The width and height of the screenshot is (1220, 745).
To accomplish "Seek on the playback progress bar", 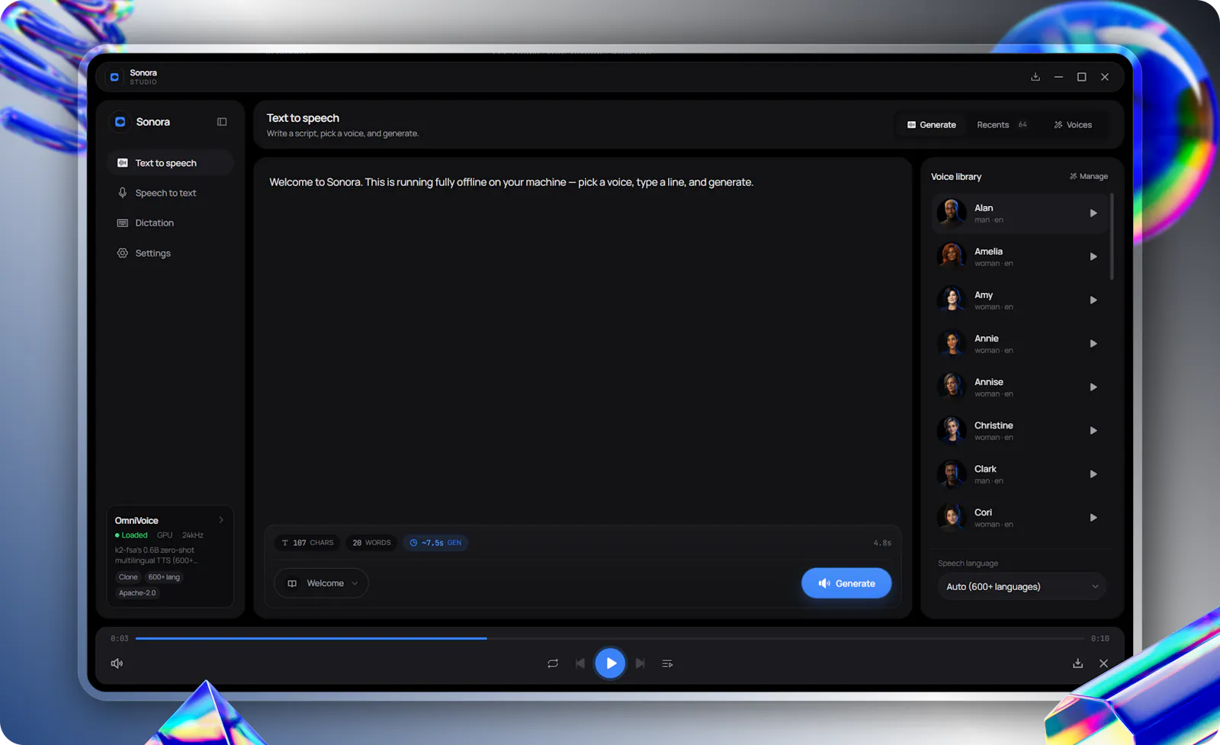I will pyautogui.click(x=609, y=638).
